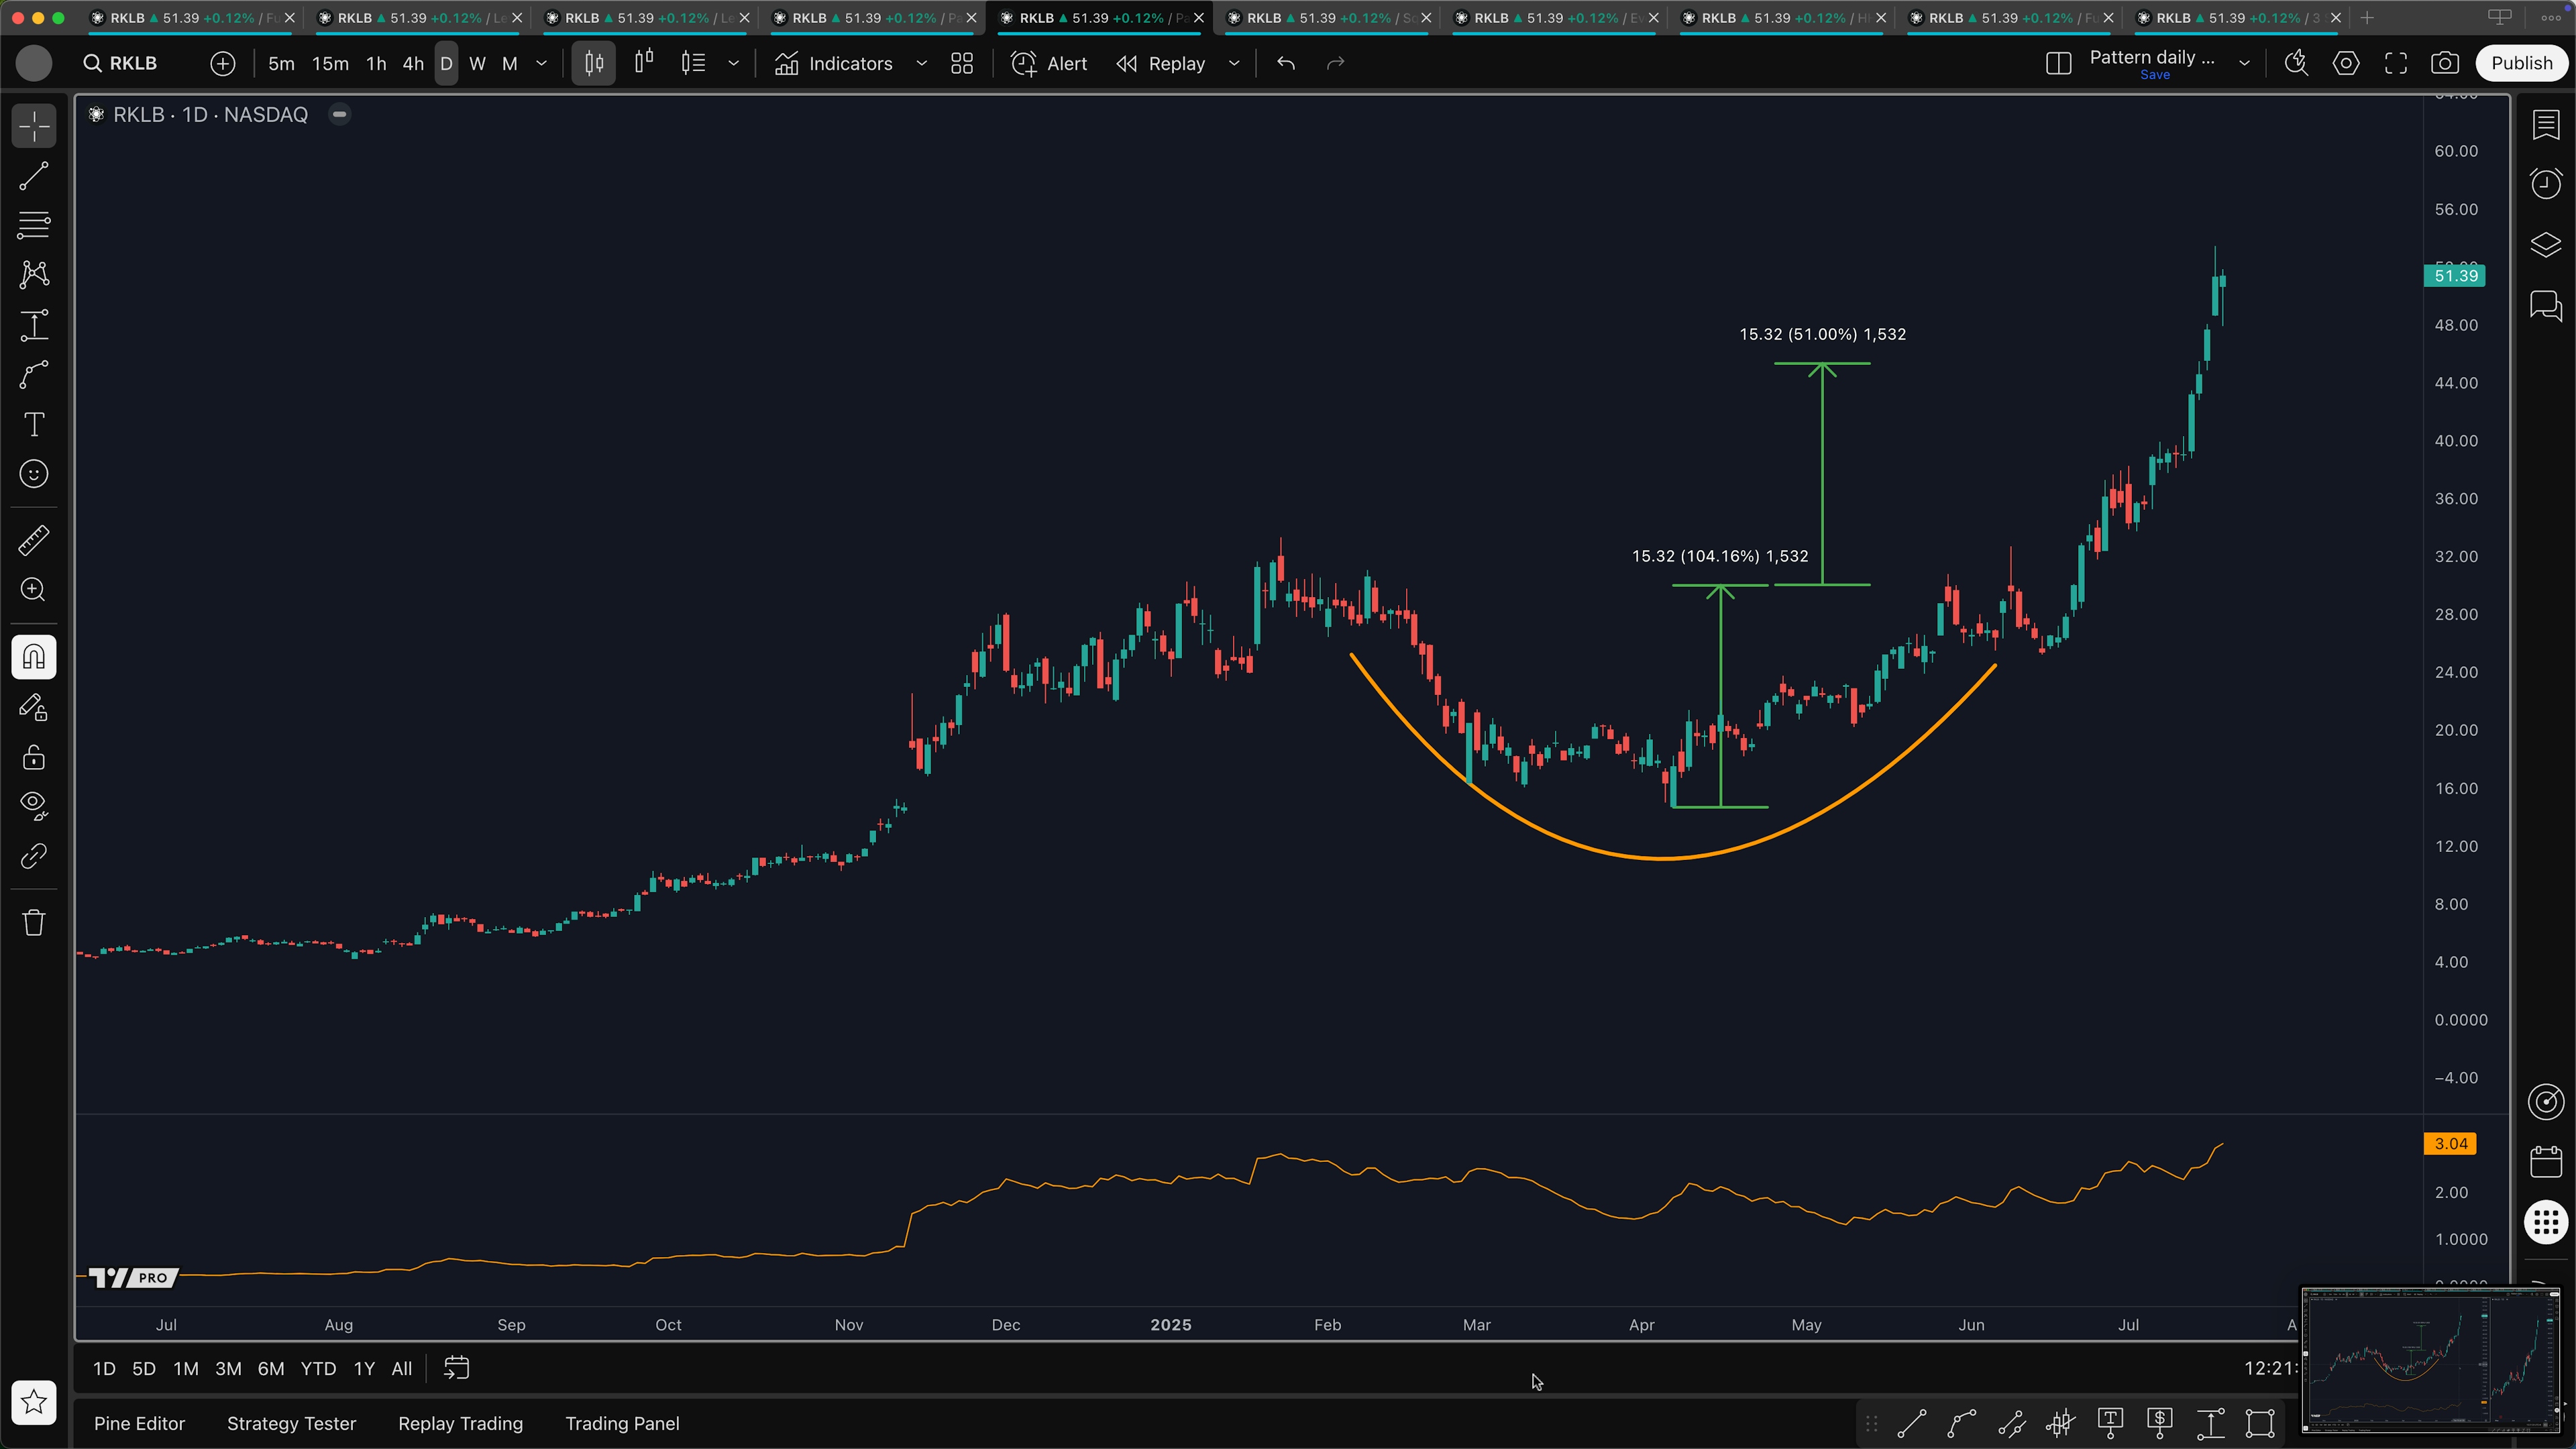The height and width of the screenshot is (1449, 2576).
Task: Open the Replay Trading tab
Action: click(x=460, y=1424)
